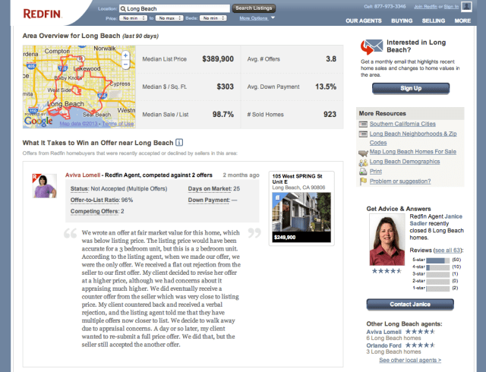Click the Janice Sadler name link
The image size is (486, 372).
point(436,220)
